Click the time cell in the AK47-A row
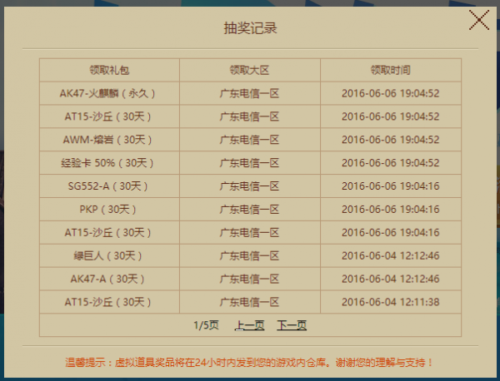 391,279
